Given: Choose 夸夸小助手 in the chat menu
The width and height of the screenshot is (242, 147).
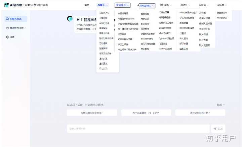Looking at the screenshot, I should click(104, 33).
